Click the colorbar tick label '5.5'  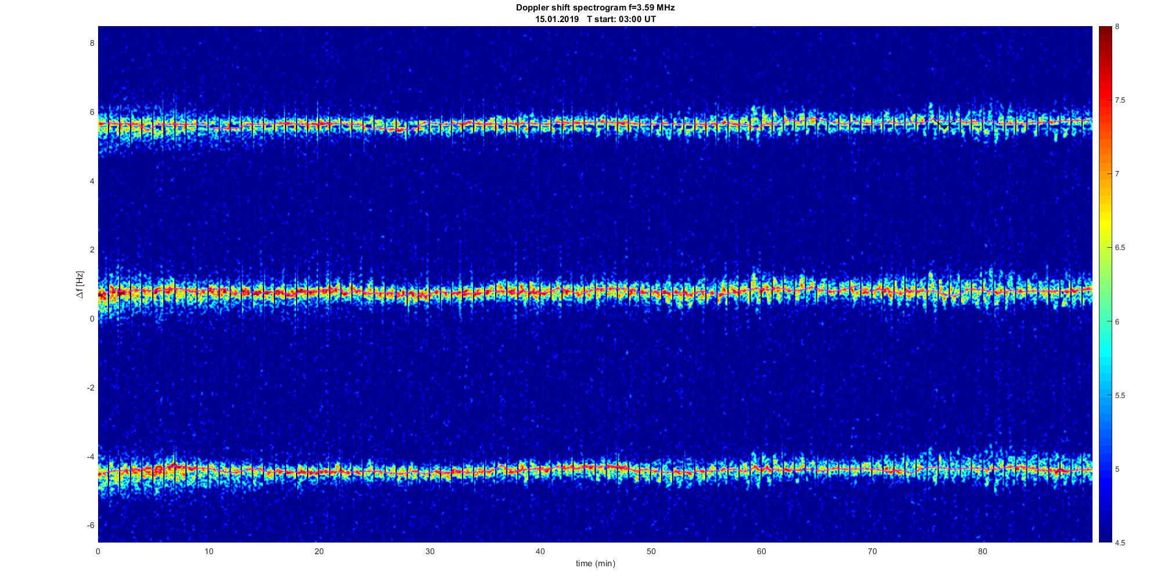click(1120, 395)
